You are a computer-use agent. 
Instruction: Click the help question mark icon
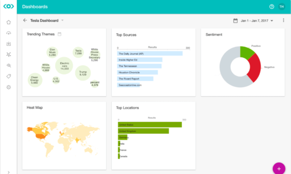271,7
